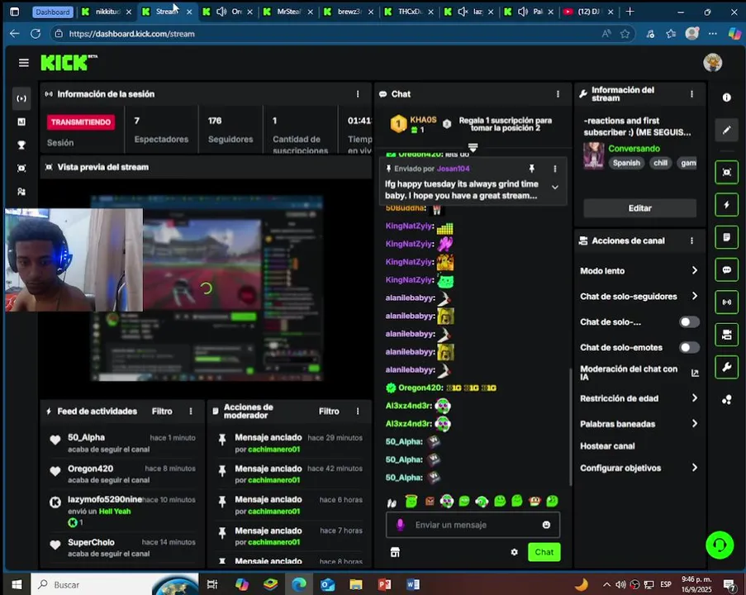This screenshot has height=595, width=746.
Task: Open Información de la sesión three-dot menu
Action: point(358,94)
